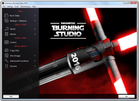Open the Service label
Image resolution: width=139 pixels, height=101 pixels.
tap(13, 66)
